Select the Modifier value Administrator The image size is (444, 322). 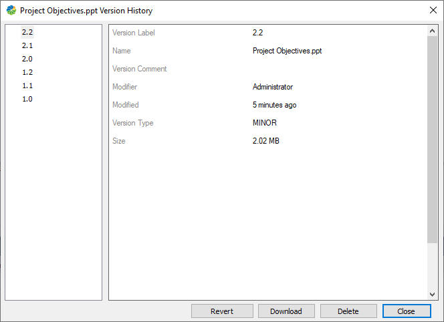pos(273,87)
